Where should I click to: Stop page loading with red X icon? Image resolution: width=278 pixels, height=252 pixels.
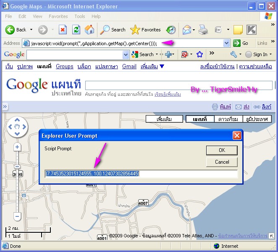coord(63,30)
